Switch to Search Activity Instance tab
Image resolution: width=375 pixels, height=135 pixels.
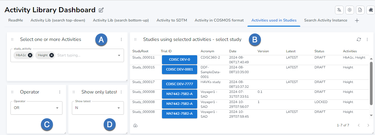[326, 20]
